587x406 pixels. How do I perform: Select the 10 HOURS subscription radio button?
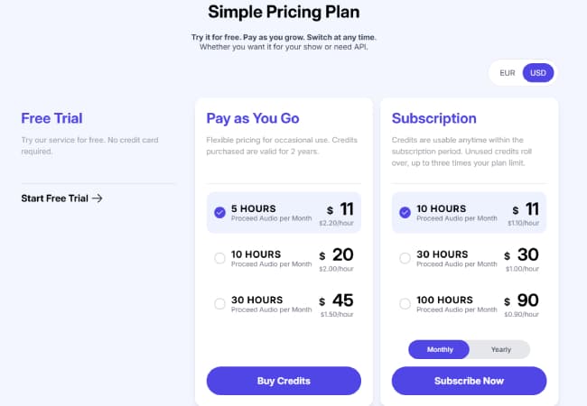(x=405, y=213)
